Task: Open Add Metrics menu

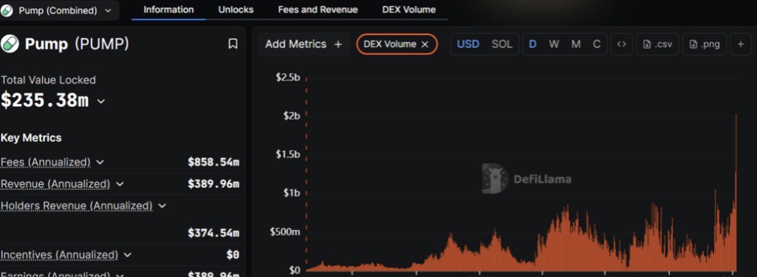Action: (x=304, y=44)
